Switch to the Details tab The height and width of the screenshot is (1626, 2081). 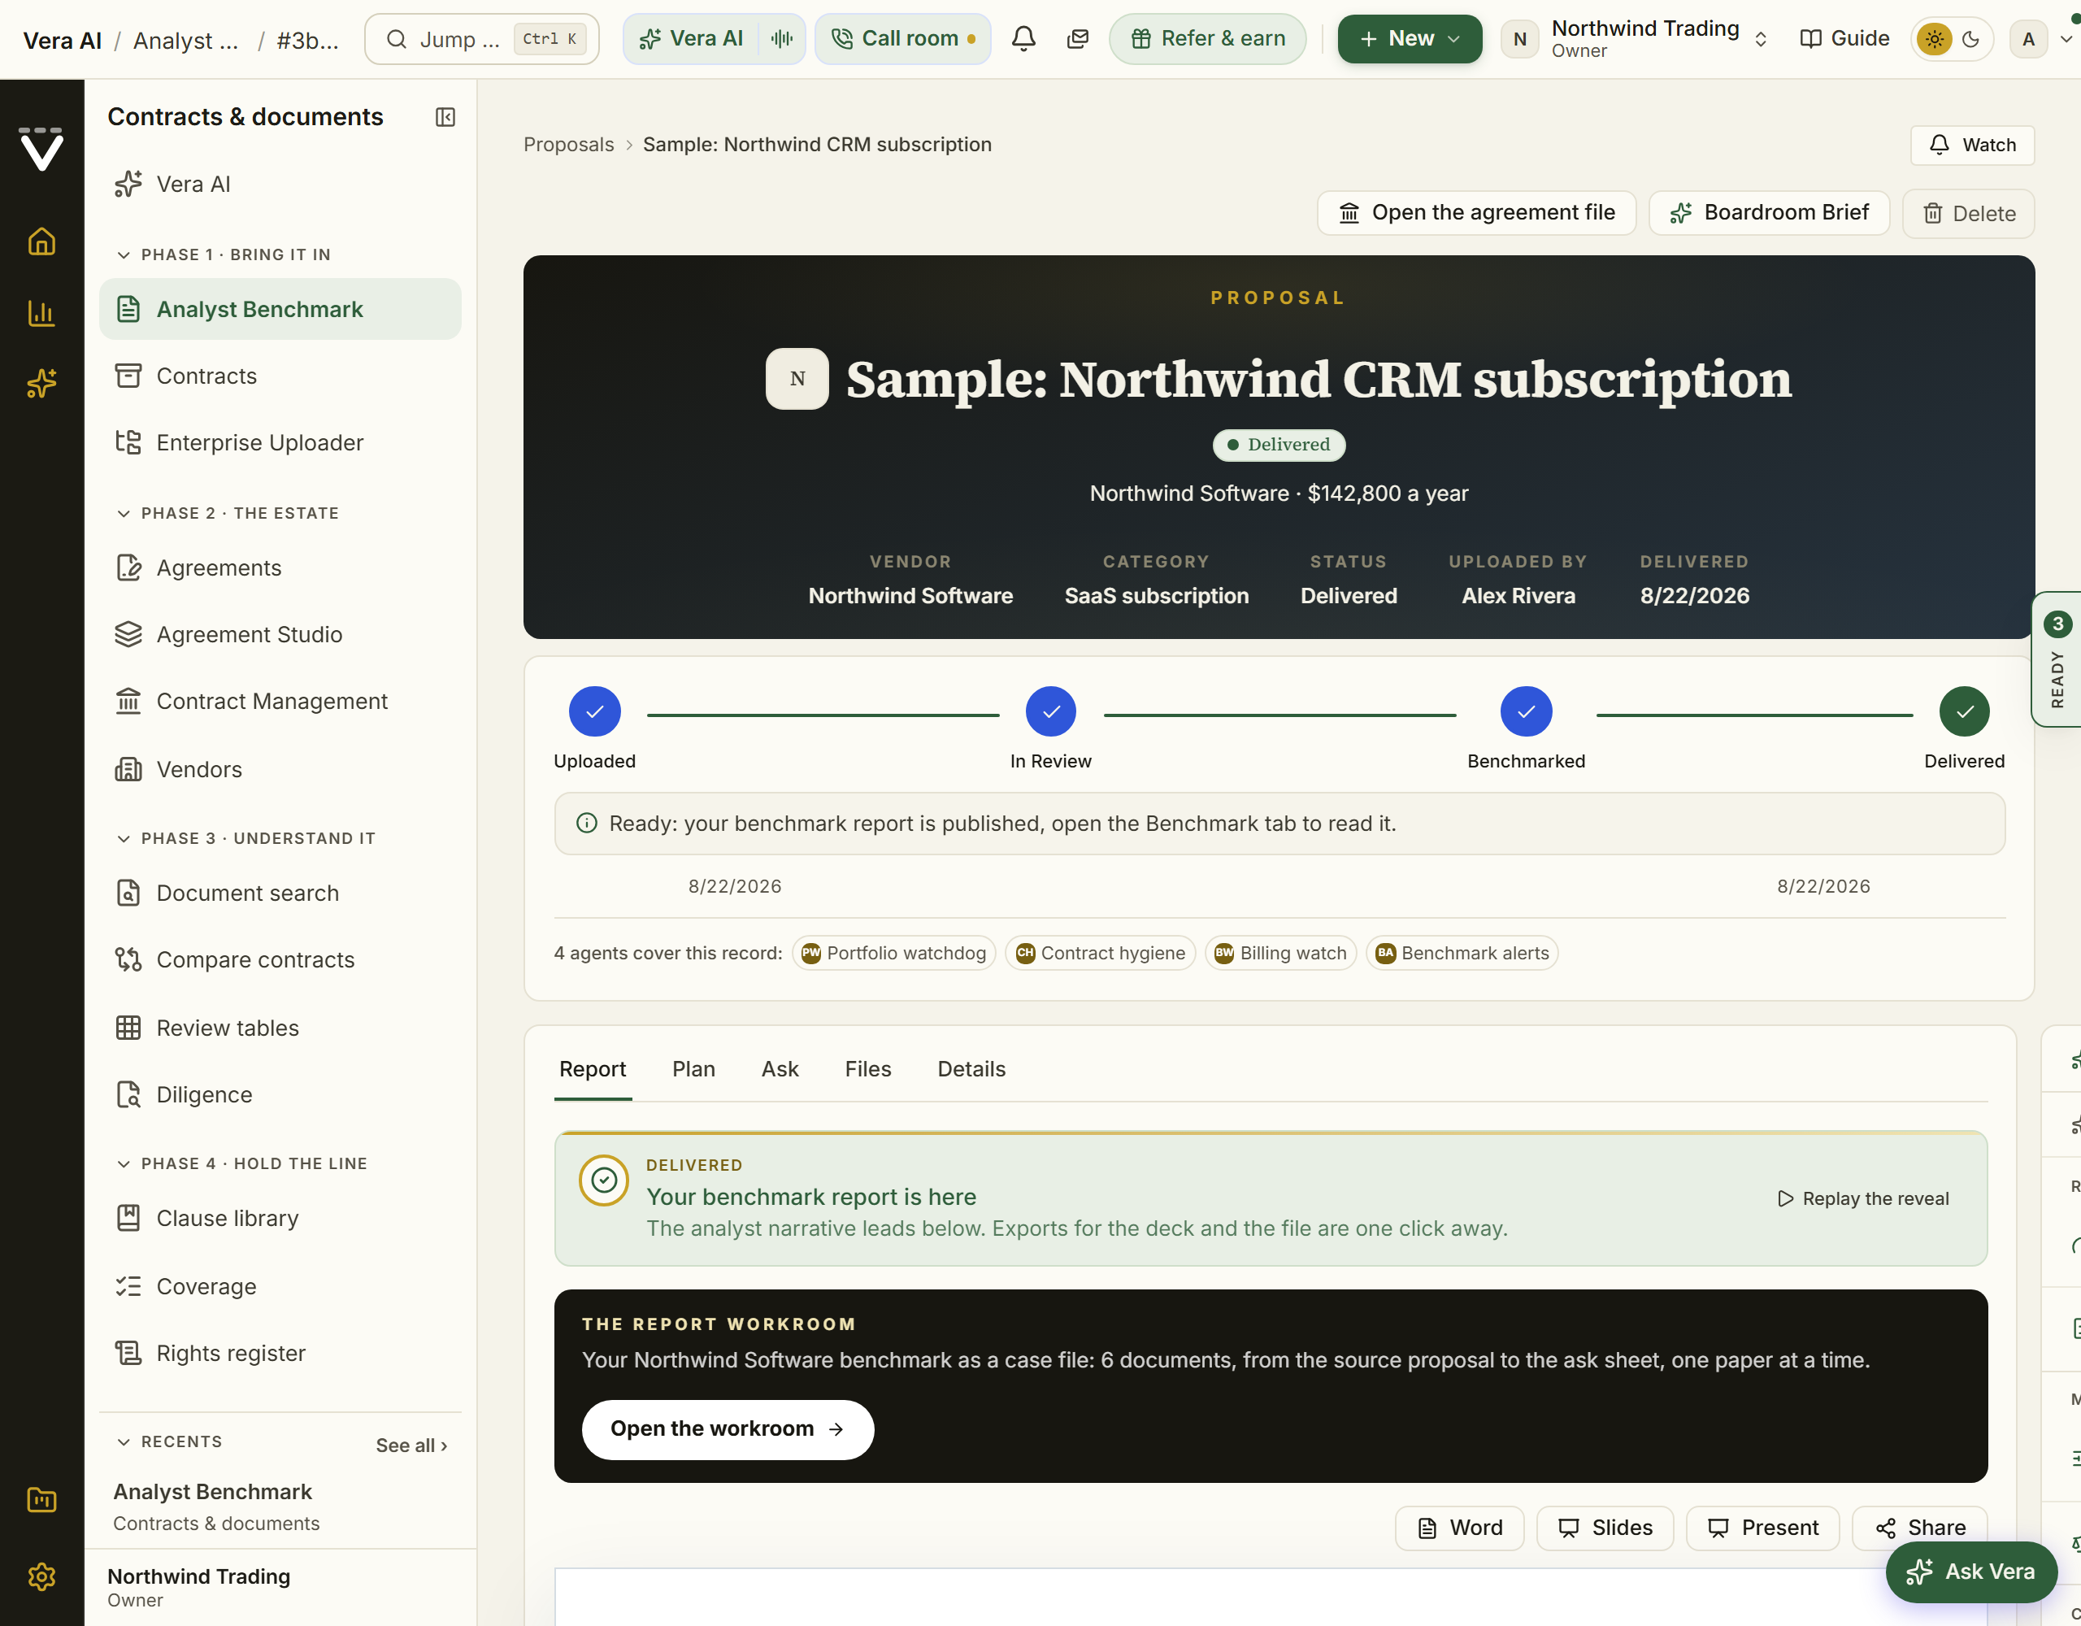pos(971,1068)
